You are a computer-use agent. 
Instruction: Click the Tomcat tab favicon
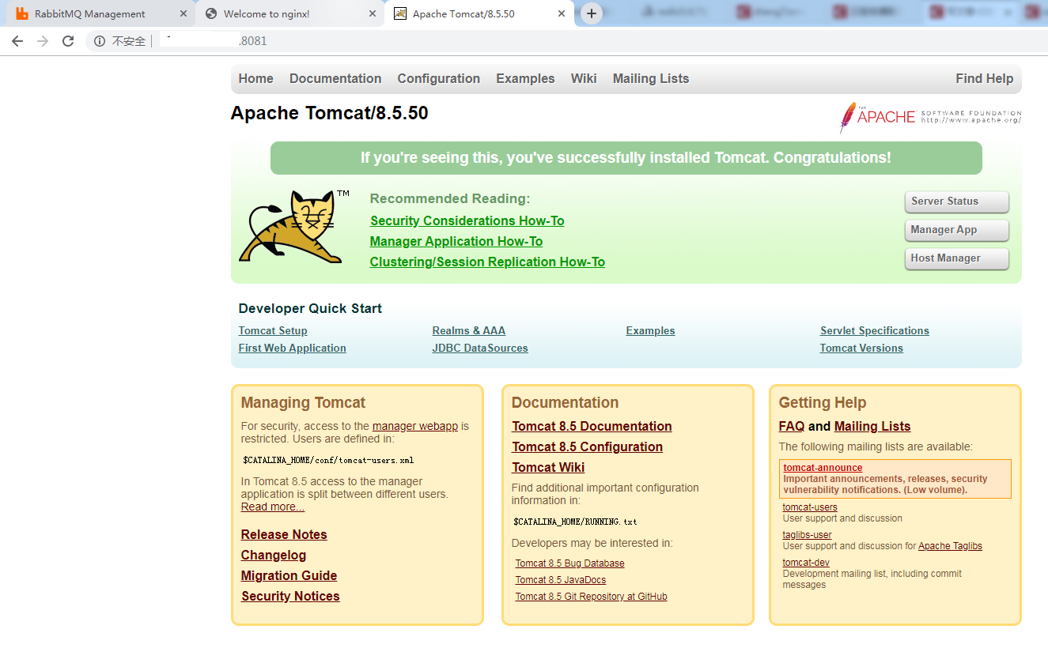pyautogui.click(x=400, y=13)
